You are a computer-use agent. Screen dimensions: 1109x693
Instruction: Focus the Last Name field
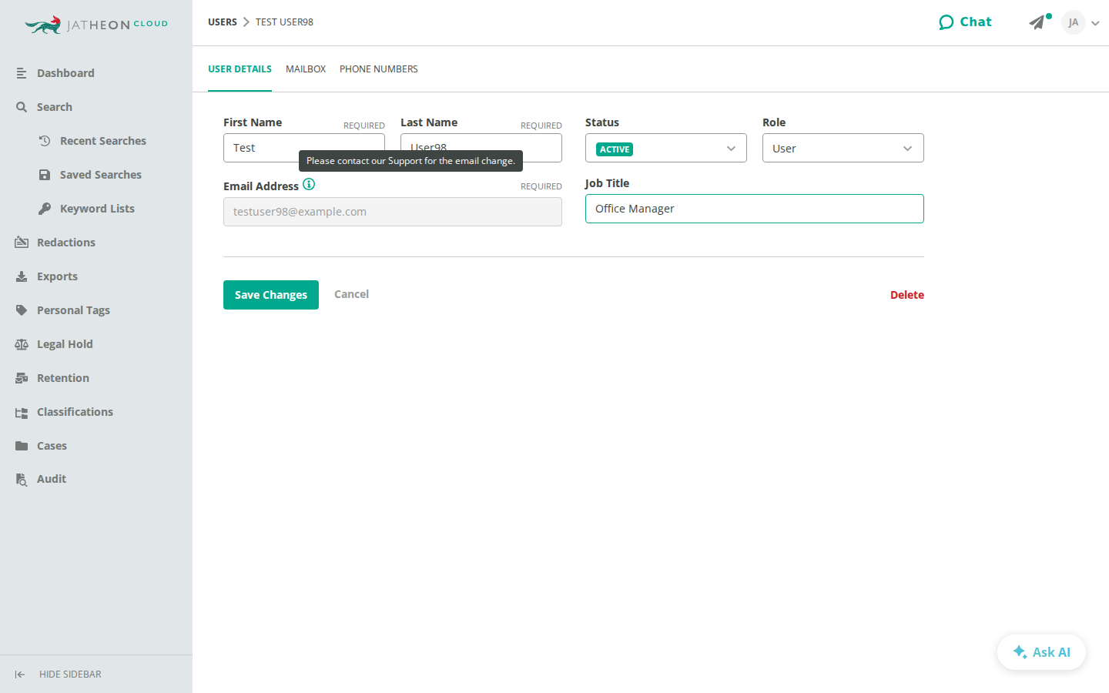click(481, 148)
